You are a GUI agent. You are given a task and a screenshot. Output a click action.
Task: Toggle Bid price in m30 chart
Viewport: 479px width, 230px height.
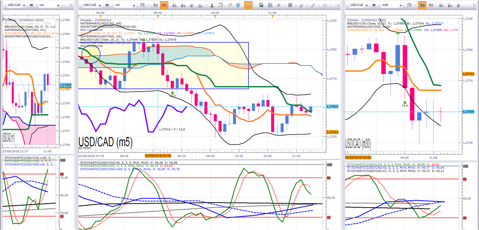tap(422, 5)
